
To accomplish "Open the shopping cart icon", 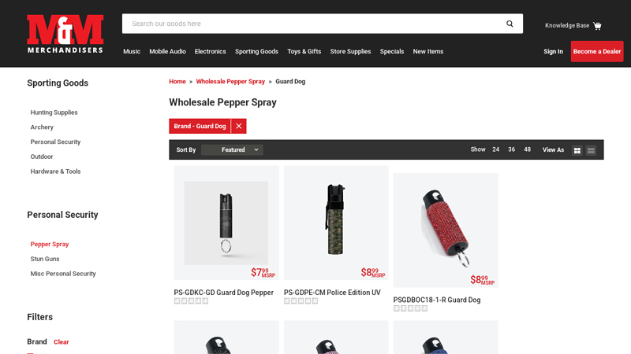I will [x=597, y=26].
